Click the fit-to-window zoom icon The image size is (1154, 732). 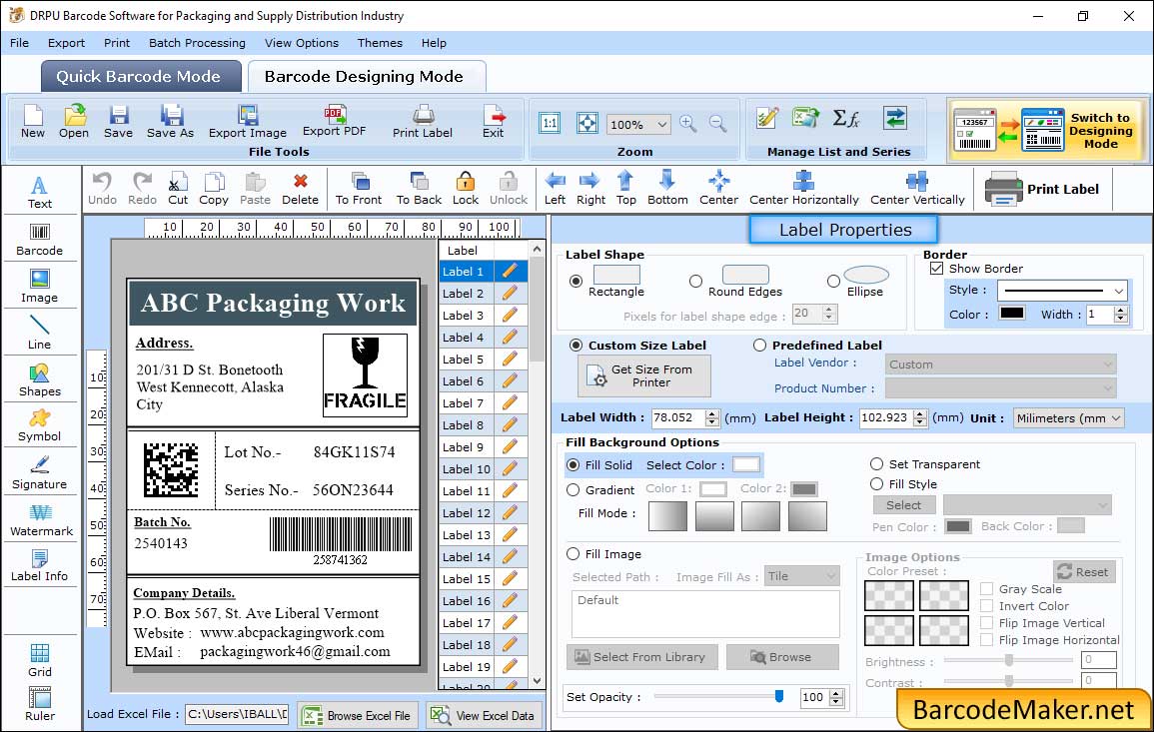click(x=587, y=123)
